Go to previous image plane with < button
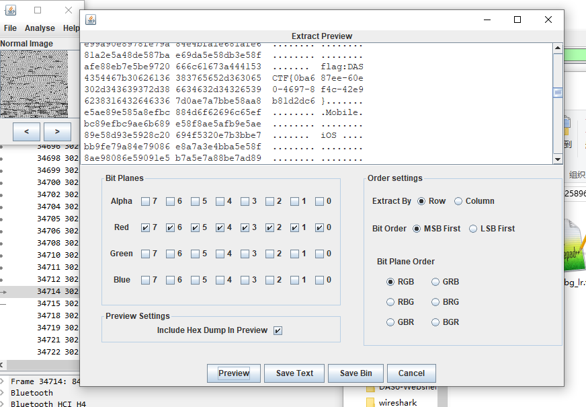Image resolution: width=586 pixels, height=407 pixels. point(26,132)
